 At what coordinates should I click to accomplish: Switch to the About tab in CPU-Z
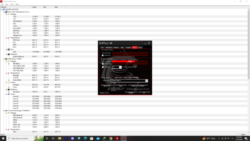click(140, 47)
